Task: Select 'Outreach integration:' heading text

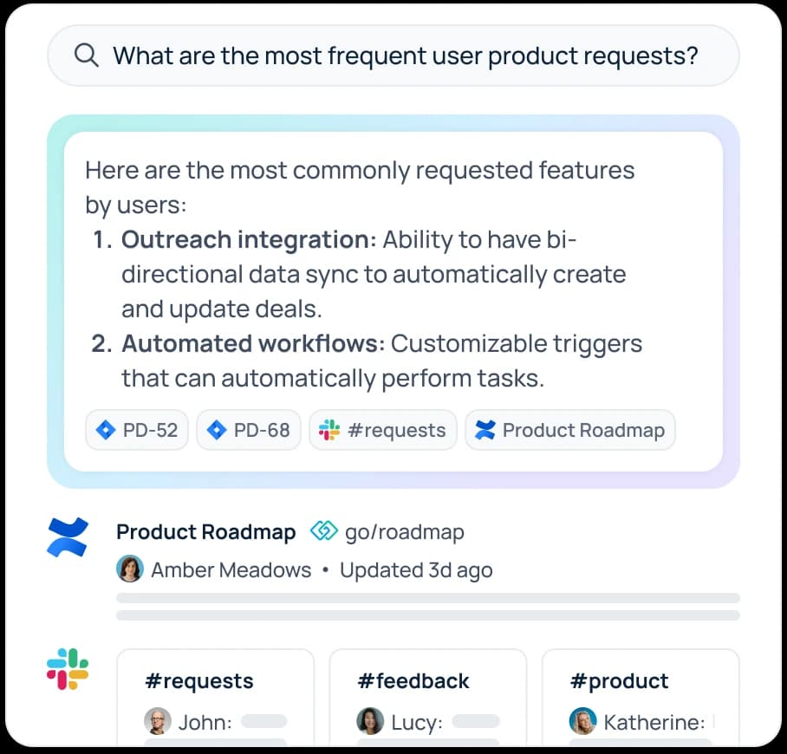Action: click(x=249, y=239)
